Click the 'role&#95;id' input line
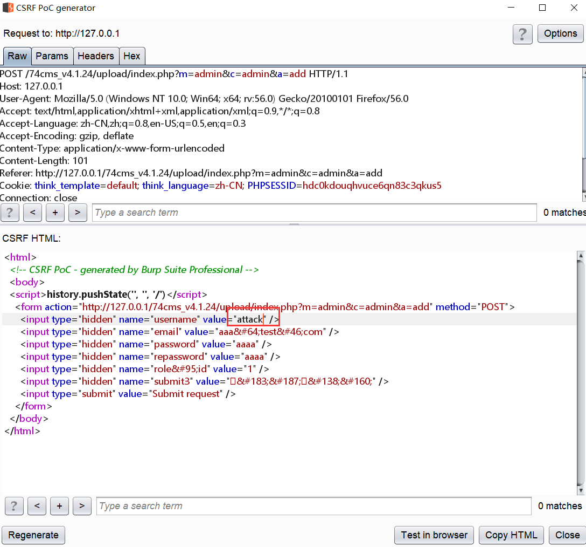This screenshot has height=547, width=586. (145, 369)
